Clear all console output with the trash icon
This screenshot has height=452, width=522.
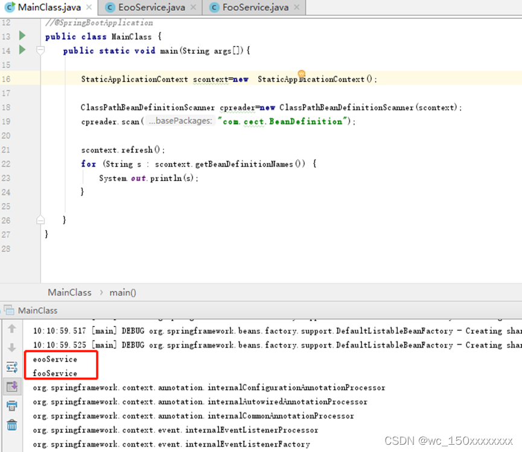click(x=12, y=425)
